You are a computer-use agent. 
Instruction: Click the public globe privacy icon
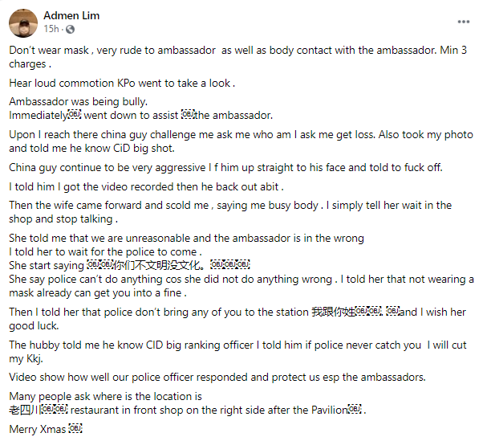pos(71,29)
